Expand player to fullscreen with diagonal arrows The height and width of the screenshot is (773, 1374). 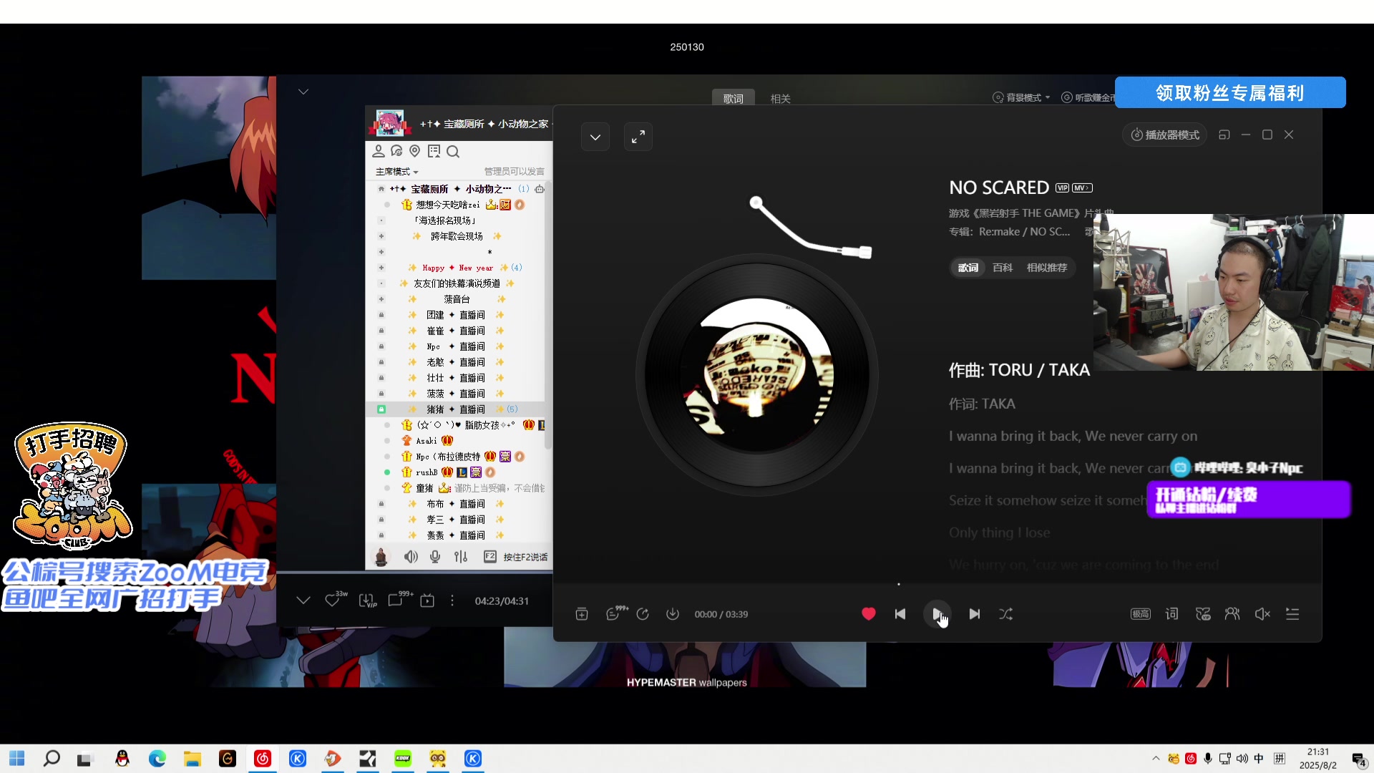point(638,137)
